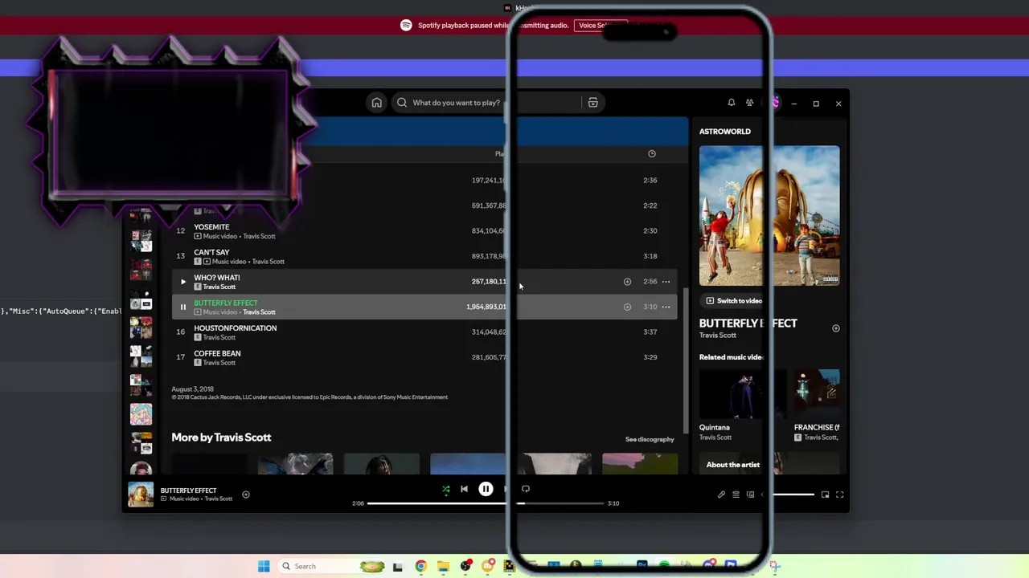Add WHO? WHAT! to Liked Songs
Screen dimensions: 1029x578
tap(627, 282)
